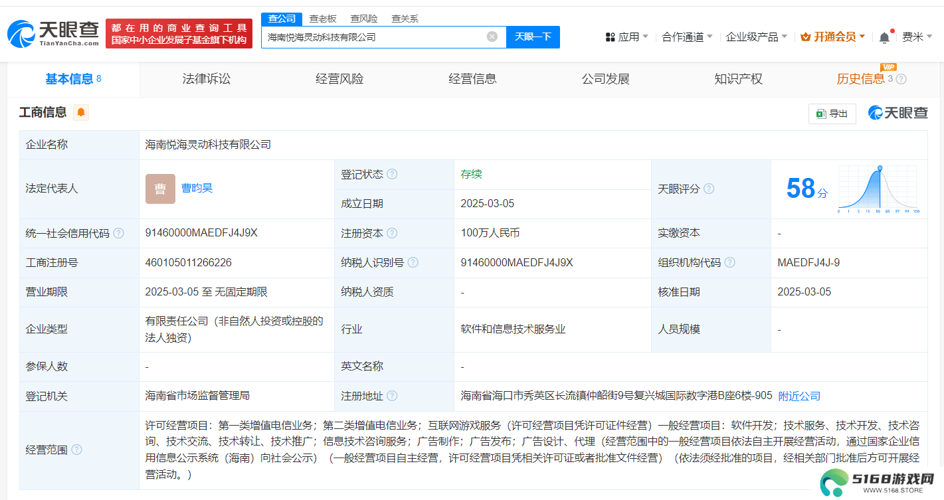Click the 曹 avatar thumbnail
The image size is (944, 500).
tap(160, 189)
